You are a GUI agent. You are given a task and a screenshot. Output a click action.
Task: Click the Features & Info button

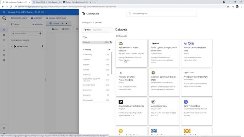(x=19, y=18)
